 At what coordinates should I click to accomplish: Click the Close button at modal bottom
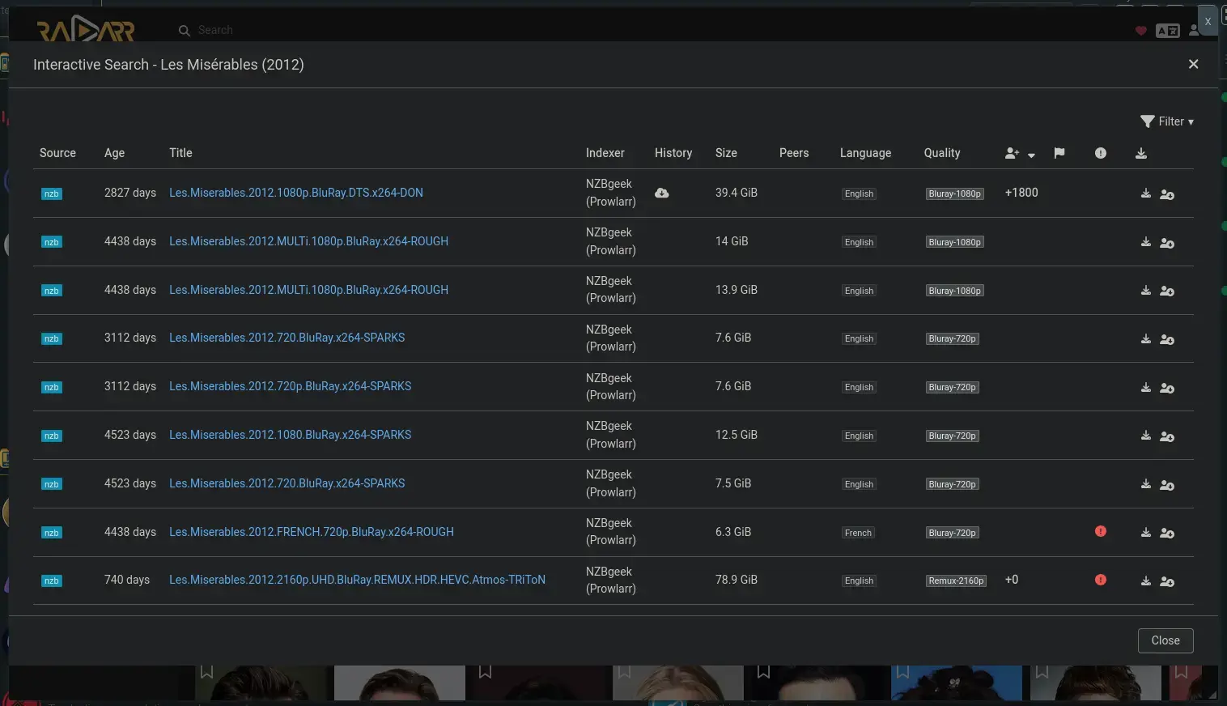(x=1165, y=640)
